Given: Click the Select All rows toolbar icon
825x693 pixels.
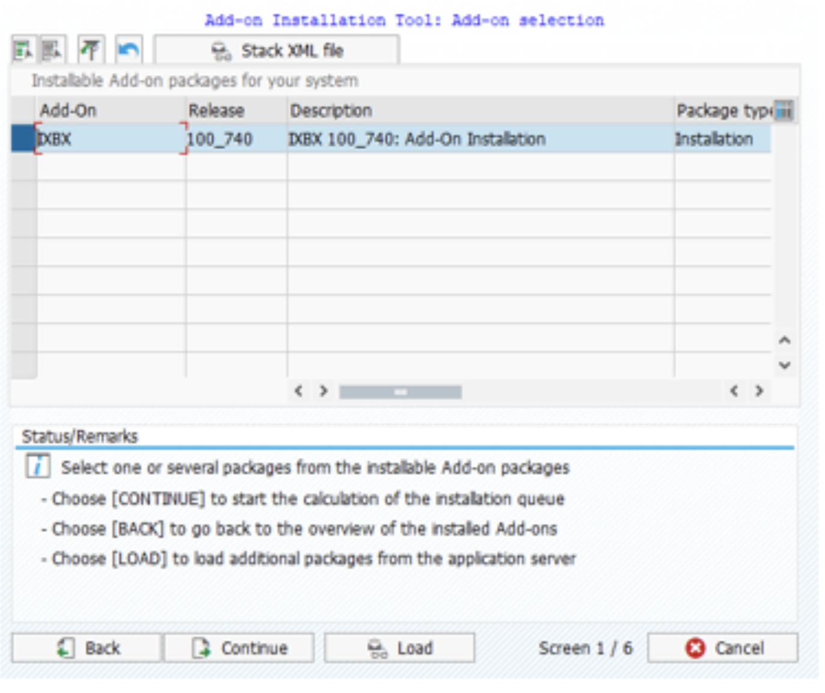Looking at the screenshot, I should 23,51.
